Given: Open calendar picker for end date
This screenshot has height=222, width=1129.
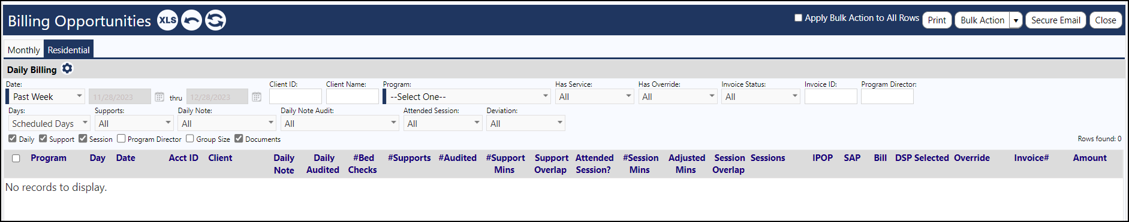Looking at the screenshot, I should pyautogui.click(x=257, y=97).
